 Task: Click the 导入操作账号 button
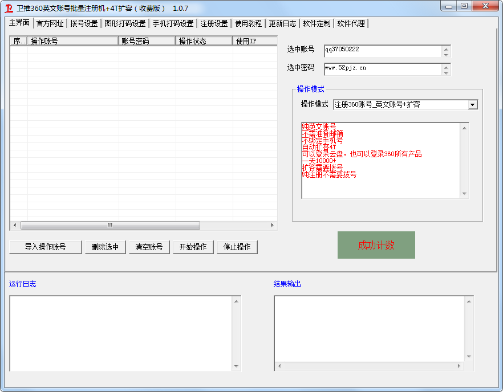[46, 247]
